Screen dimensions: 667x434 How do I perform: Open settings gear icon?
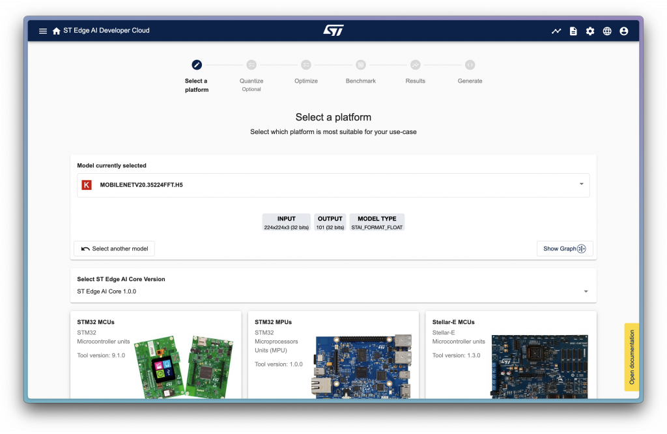pos(590,31)
